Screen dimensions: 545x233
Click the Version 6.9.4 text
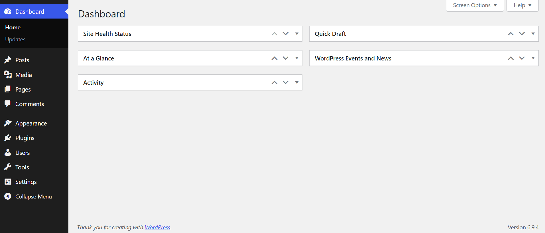point(523,227)
